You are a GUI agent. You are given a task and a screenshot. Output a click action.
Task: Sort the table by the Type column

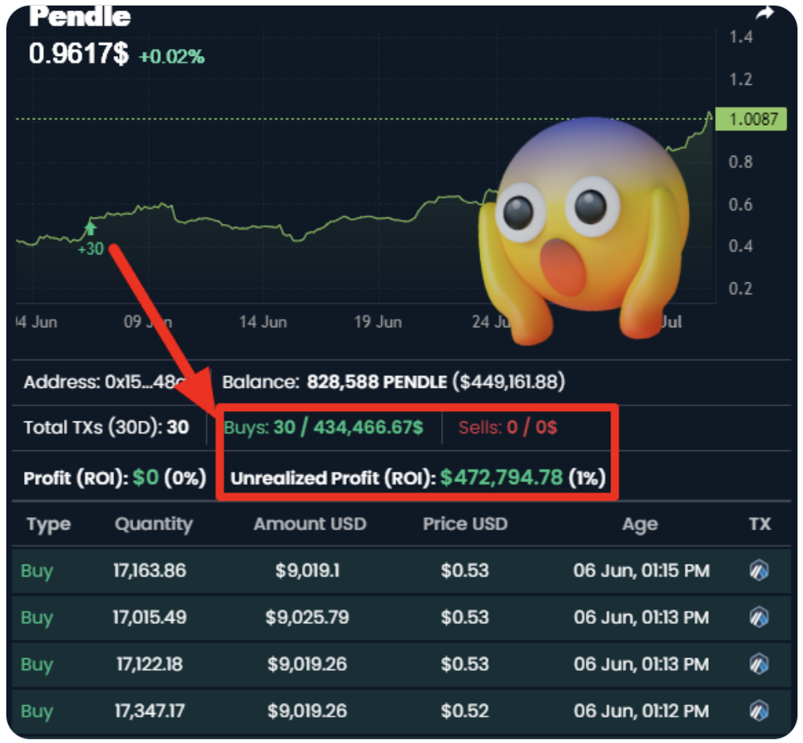(x=49, y=525)
